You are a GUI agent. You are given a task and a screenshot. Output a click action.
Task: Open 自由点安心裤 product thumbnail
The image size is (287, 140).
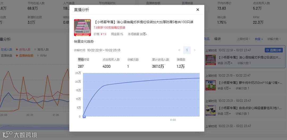pos(210,110)
